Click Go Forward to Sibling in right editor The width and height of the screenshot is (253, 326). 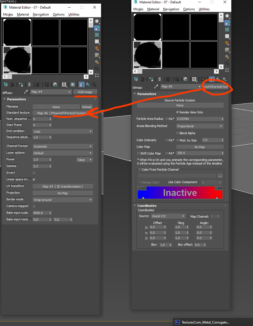(225, 79)
